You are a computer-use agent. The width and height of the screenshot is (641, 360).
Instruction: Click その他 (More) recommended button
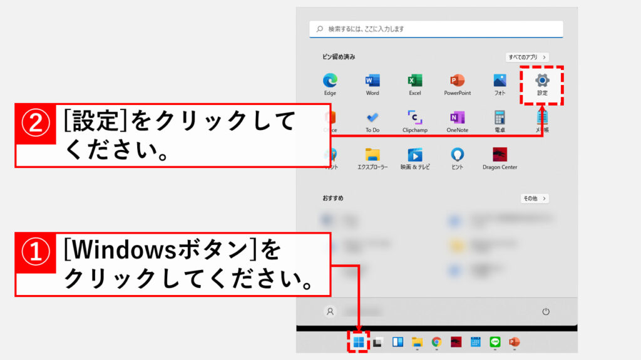pos(535,198)
